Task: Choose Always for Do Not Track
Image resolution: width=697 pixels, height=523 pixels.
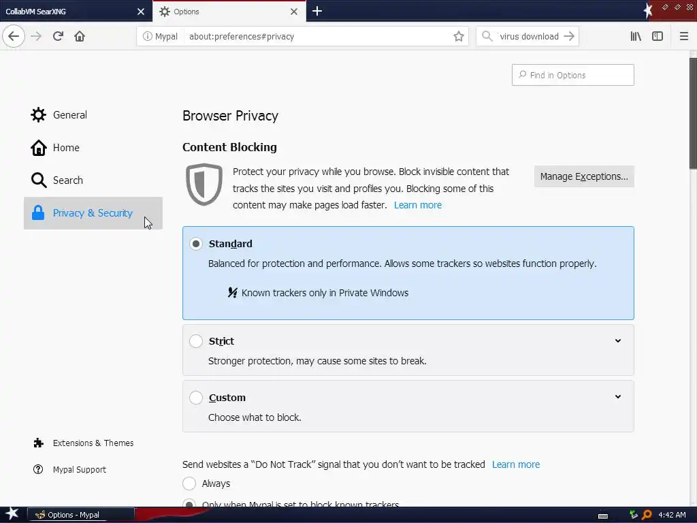Action: point(189,484)
